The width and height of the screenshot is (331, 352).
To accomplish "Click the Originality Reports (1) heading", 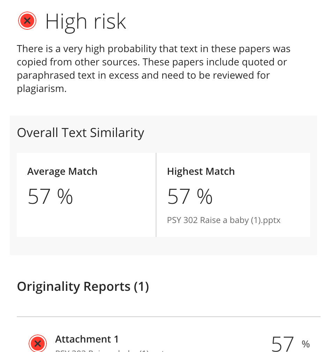I will click(83, 287).
